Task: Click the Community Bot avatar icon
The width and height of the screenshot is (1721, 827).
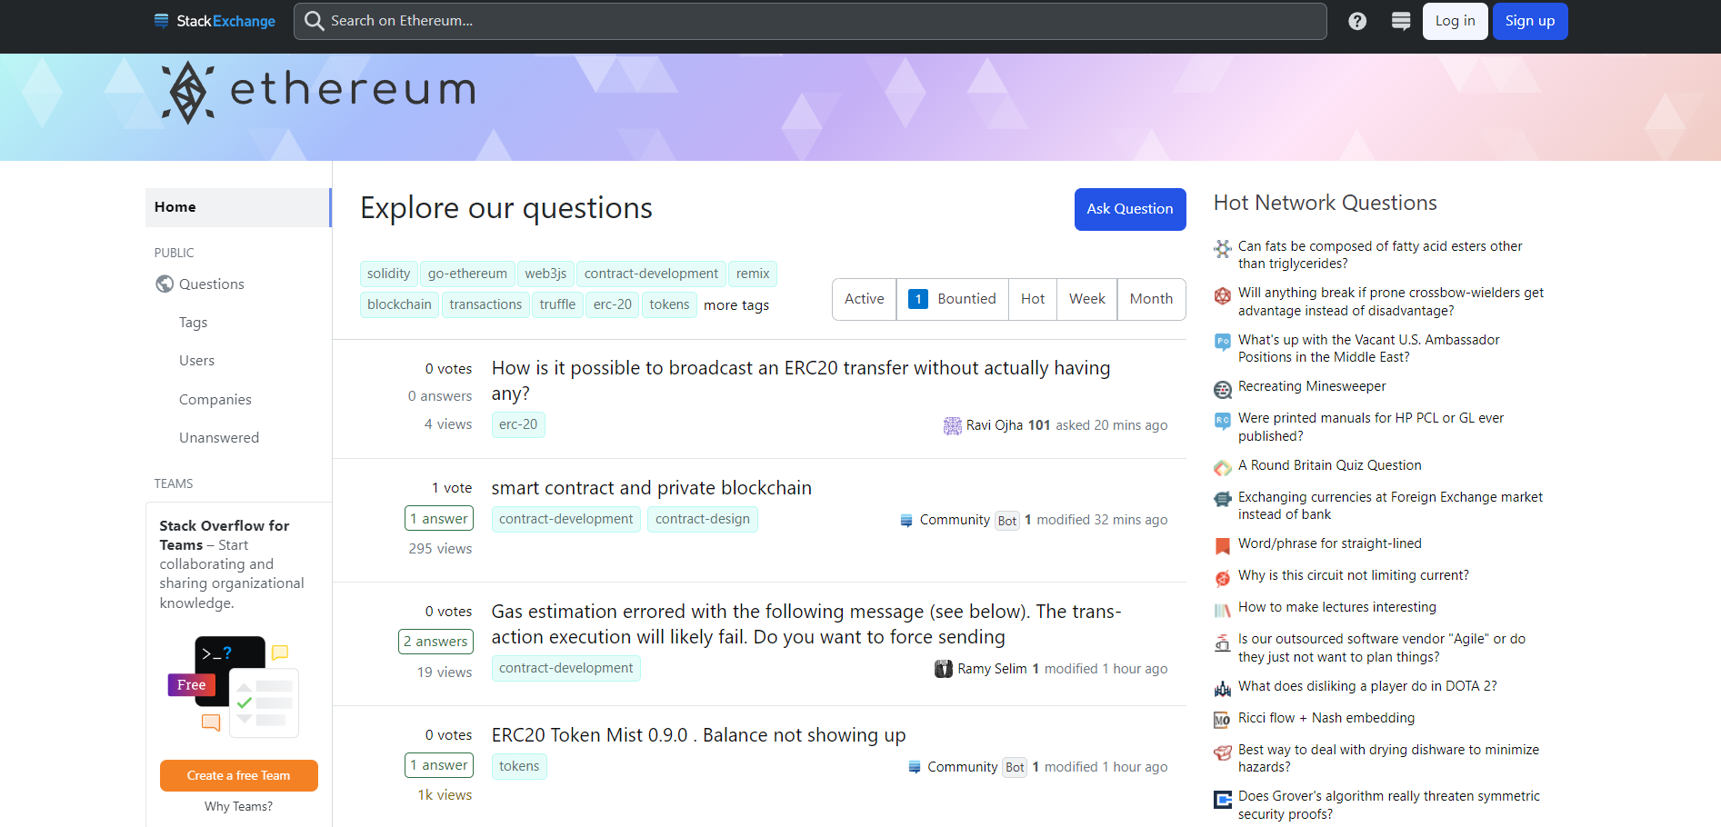Action: click(x=906, y=520)
